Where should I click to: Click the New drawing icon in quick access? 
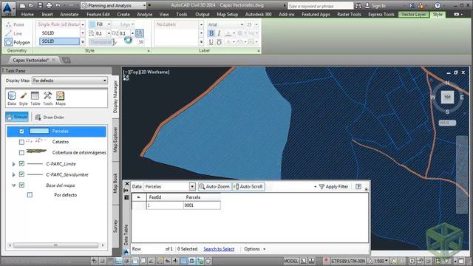click(22, 5)
